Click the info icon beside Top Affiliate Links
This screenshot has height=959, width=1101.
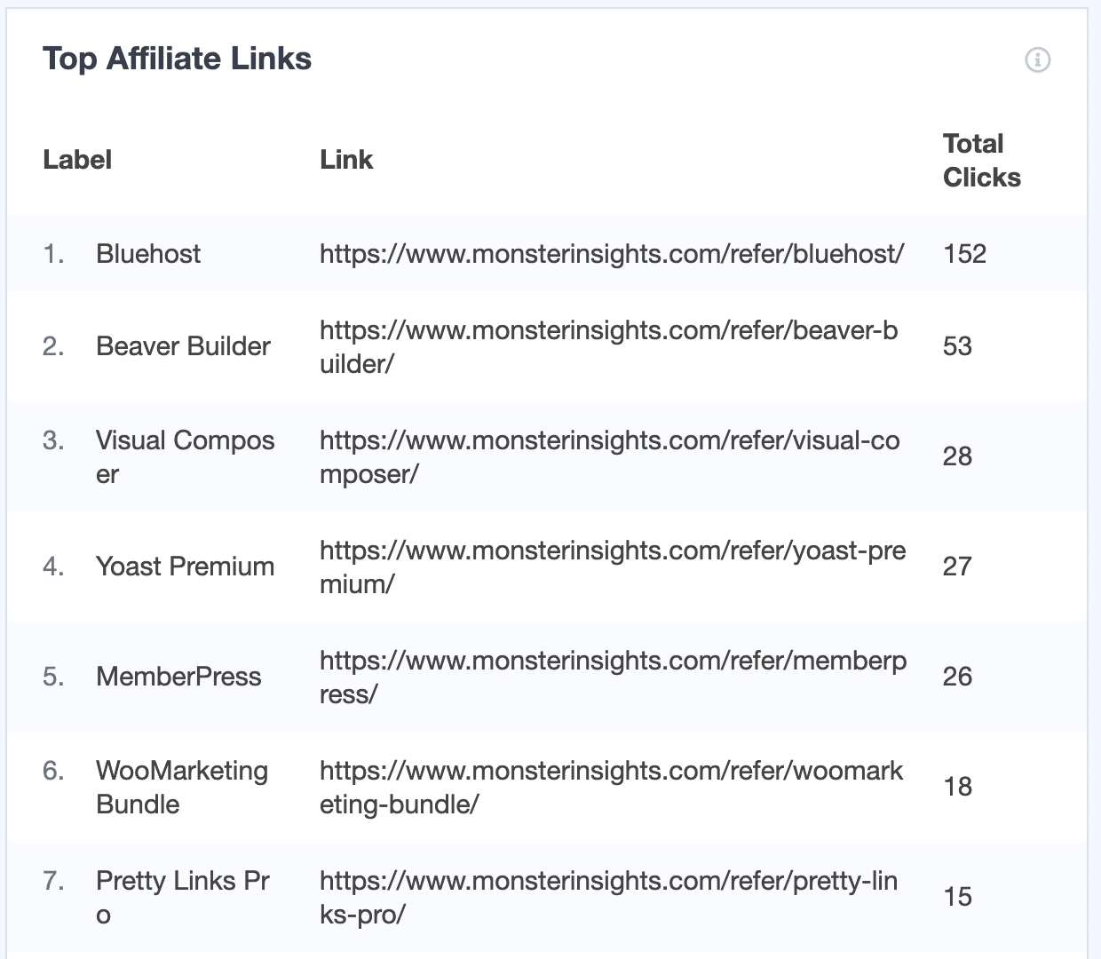pos(1037,60)
